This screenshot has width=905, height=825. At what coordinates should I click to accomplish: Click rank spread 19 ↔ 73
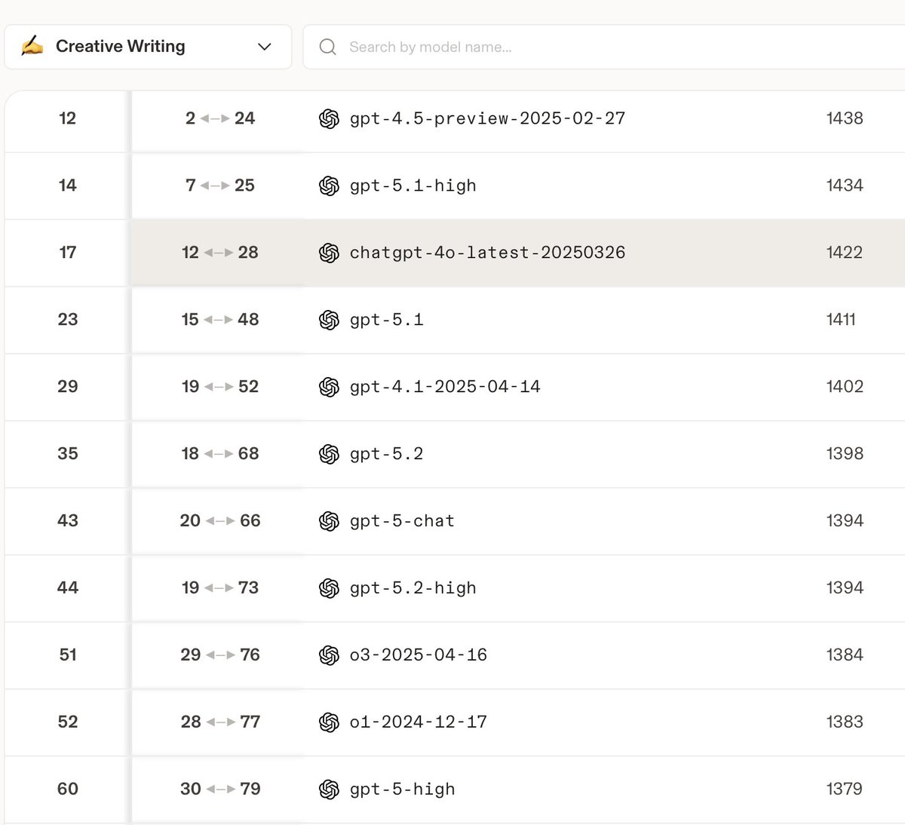220,588
